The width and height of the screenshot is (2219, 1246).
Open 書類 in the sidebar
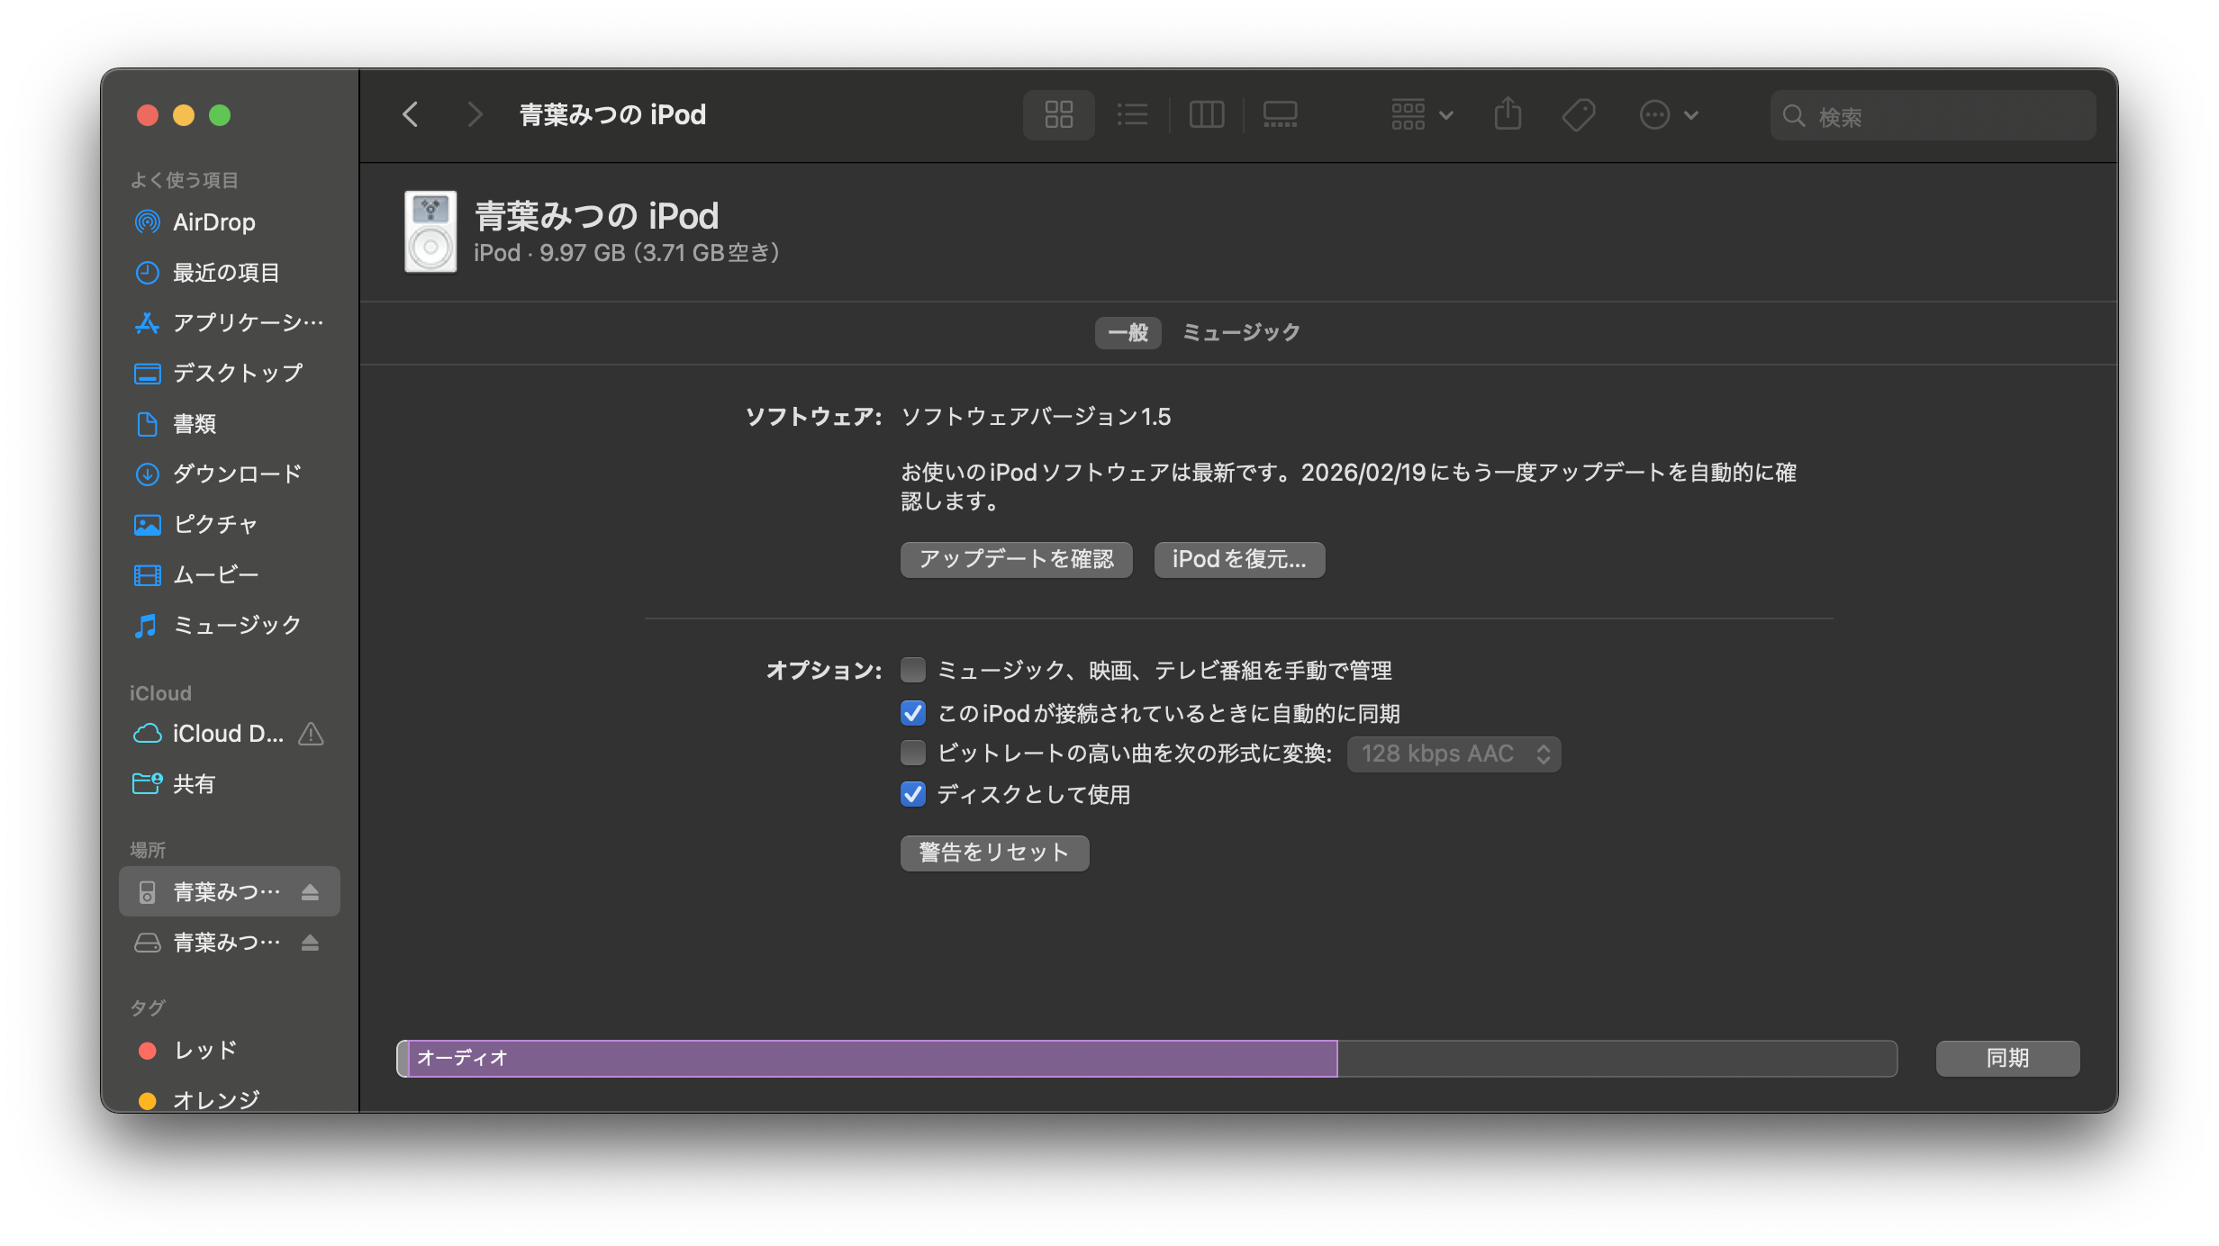(229, 424)
